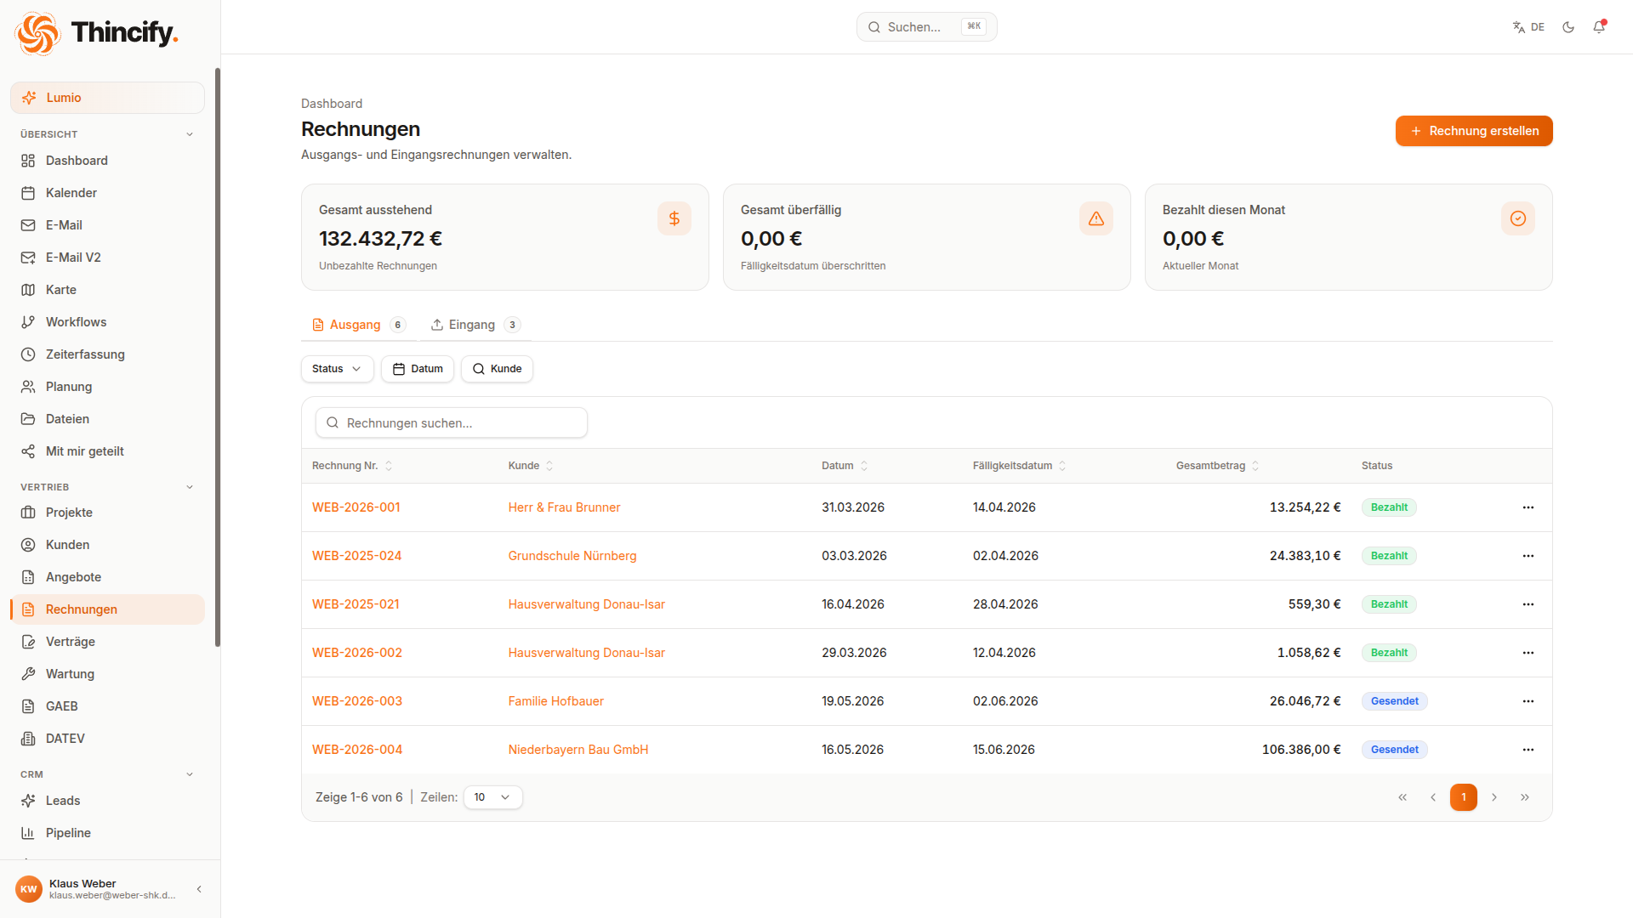Viewport: 1633px width, 918px height.
Task: Open customer Familie Hofbauer
Action: [x=556, y=701]
